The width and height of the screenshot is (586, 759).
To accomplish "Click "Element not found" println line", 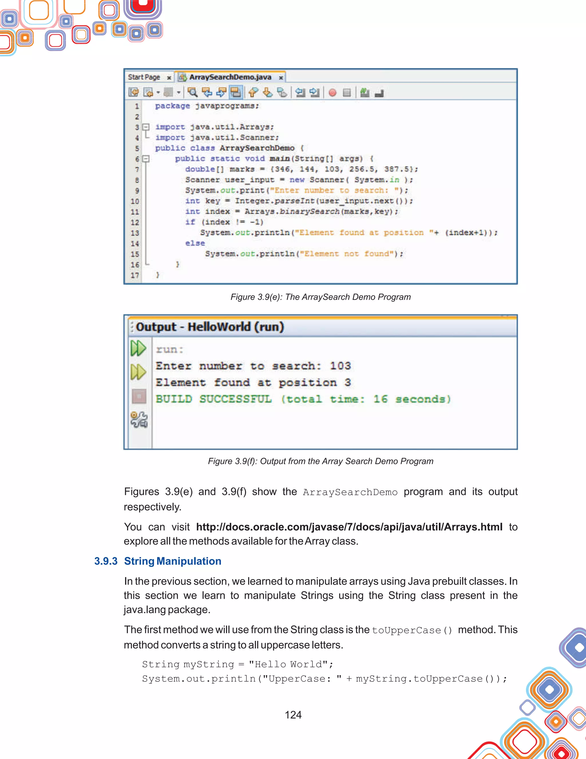I will click(304, 254).
